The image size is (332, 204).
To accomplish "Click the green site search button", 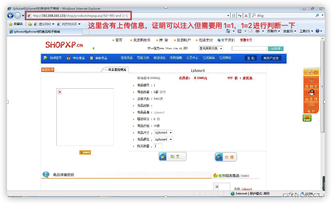I will point(276,49).
